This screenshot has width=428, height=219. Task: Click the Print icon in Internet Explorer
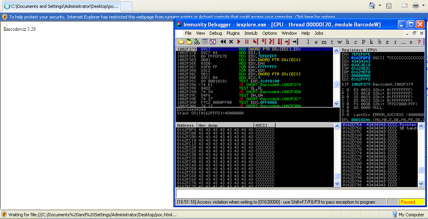(415, 6)
